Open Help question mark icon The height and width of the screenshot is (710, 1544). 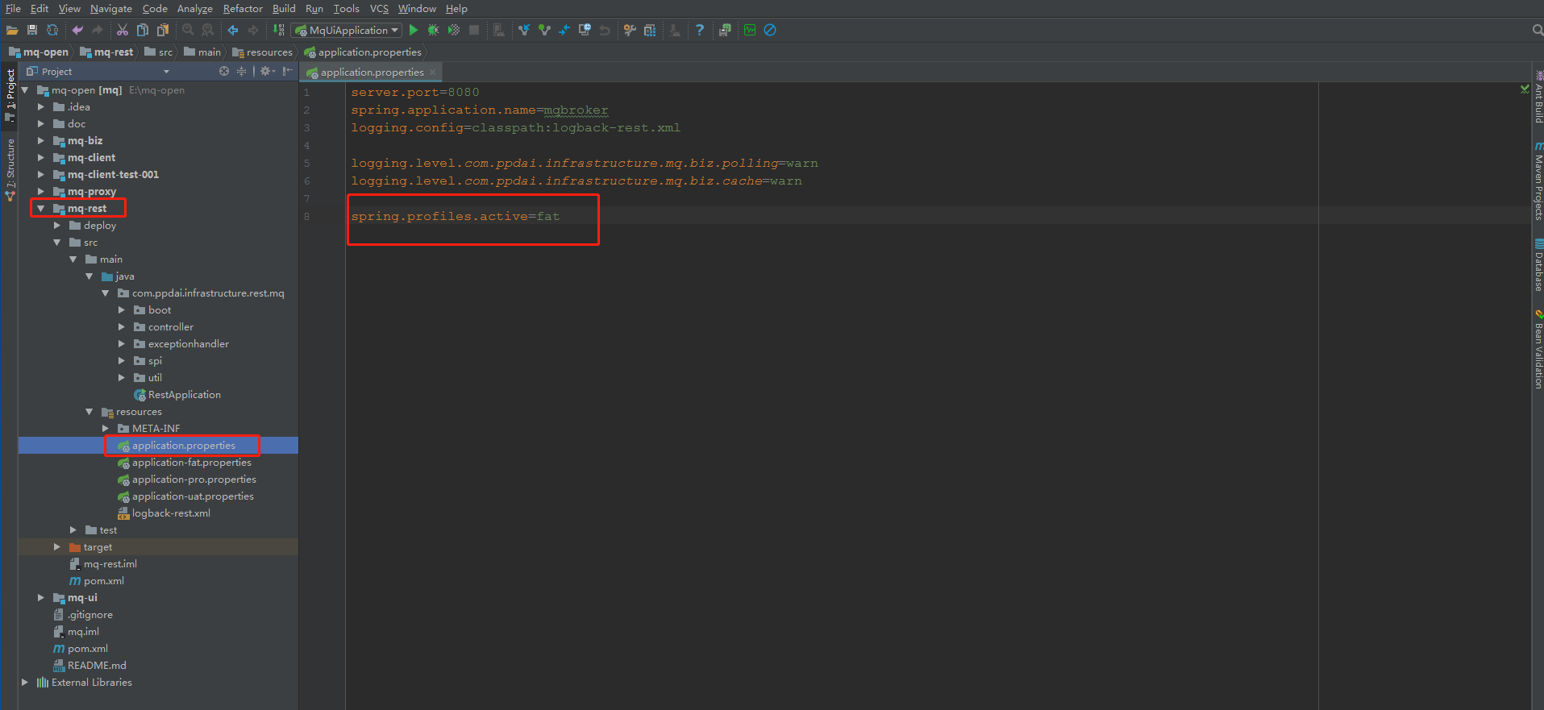click(x=700, y=30)
